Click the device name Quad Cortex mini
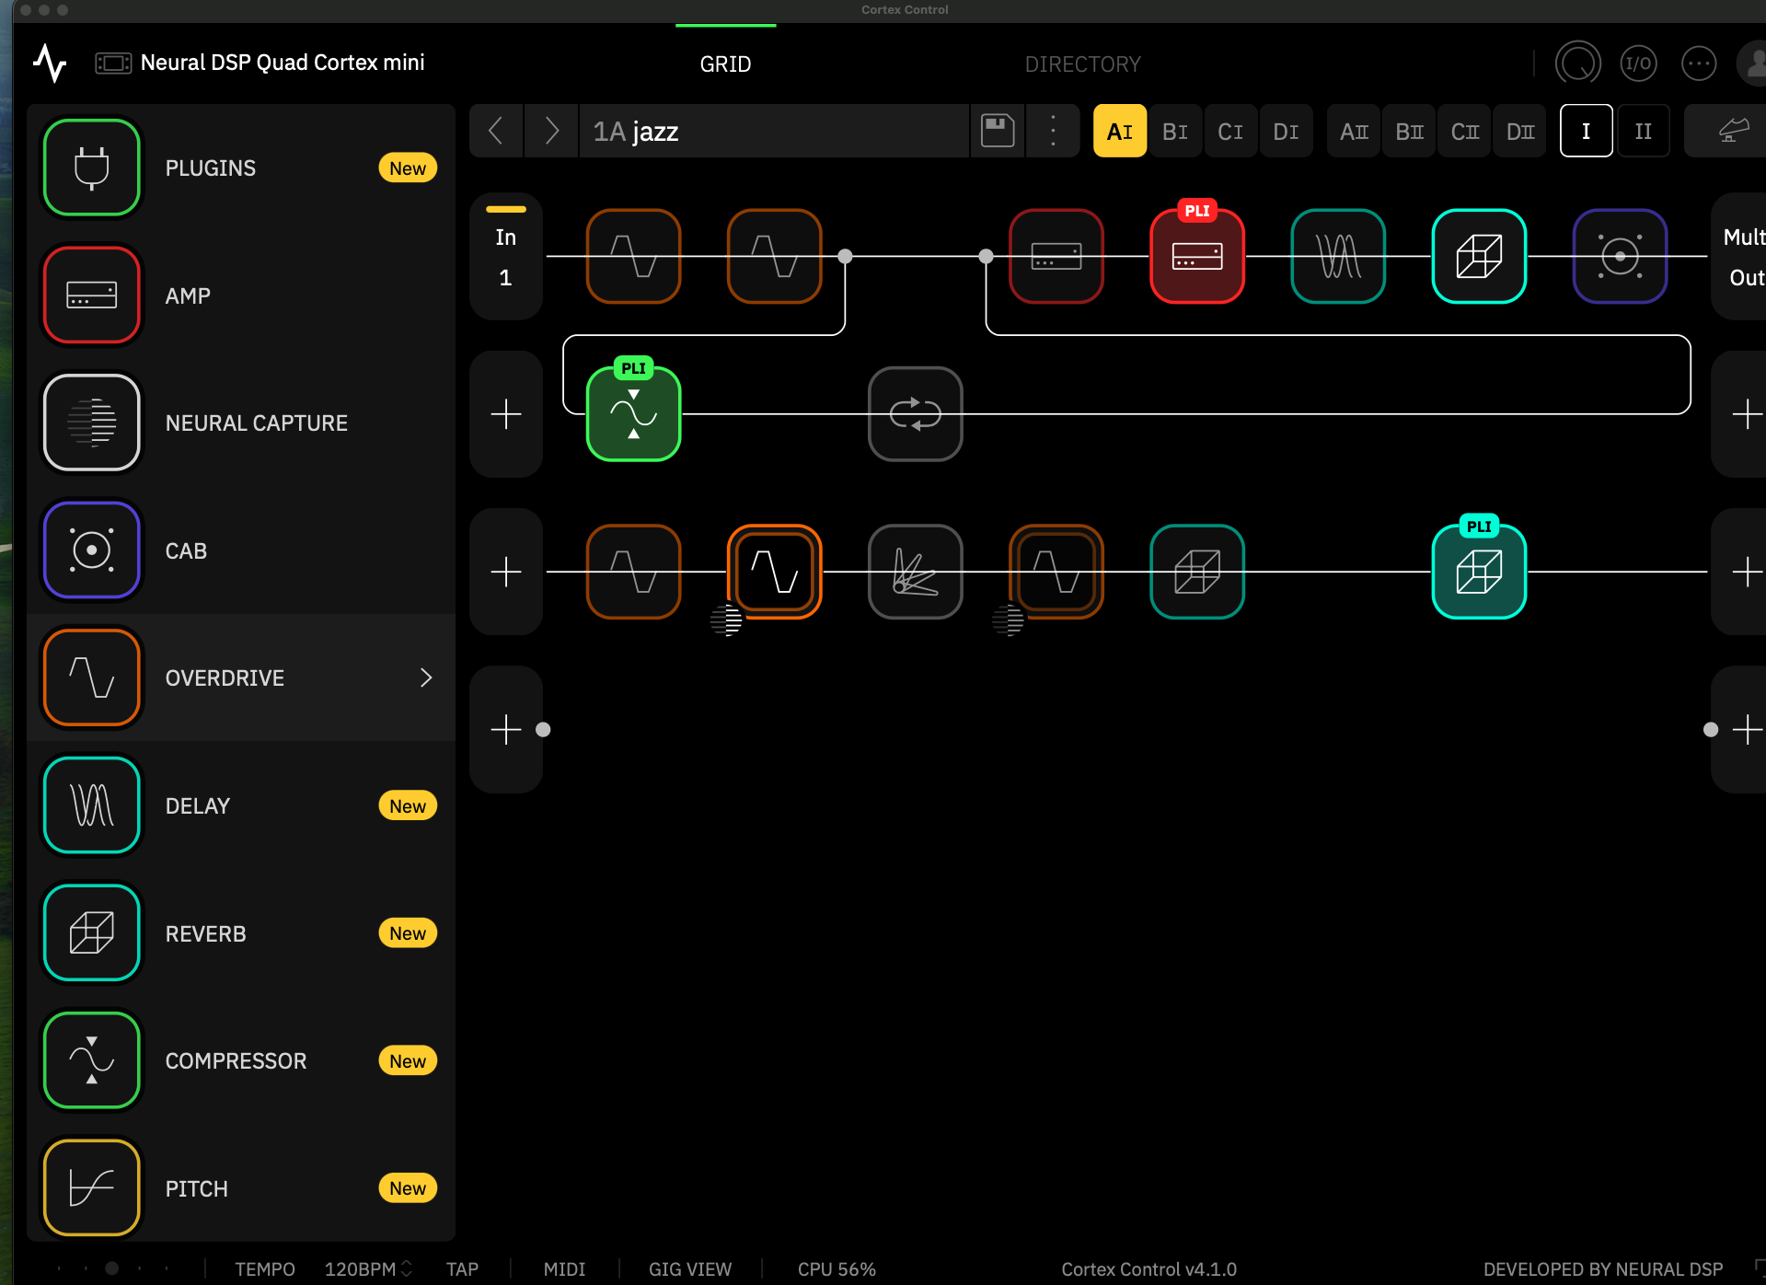Viewport: 1766px width, 1285px height. [283, 63]
